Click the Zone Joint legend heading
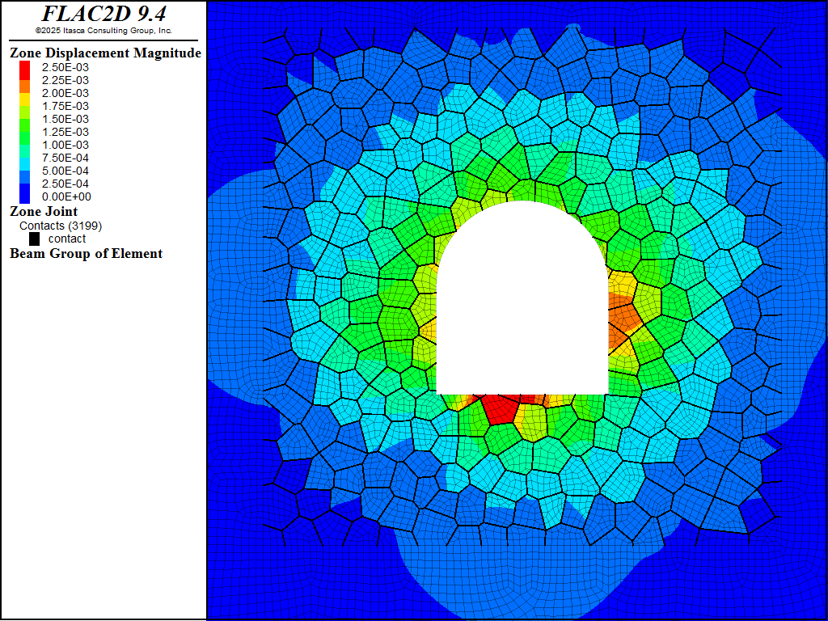This screenshot has height=621, width=828. 44,212
